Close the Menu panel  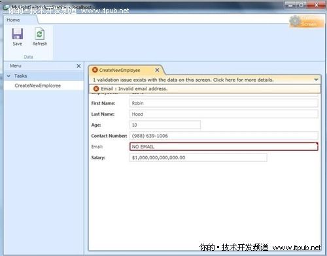click(x=78, y=66)
